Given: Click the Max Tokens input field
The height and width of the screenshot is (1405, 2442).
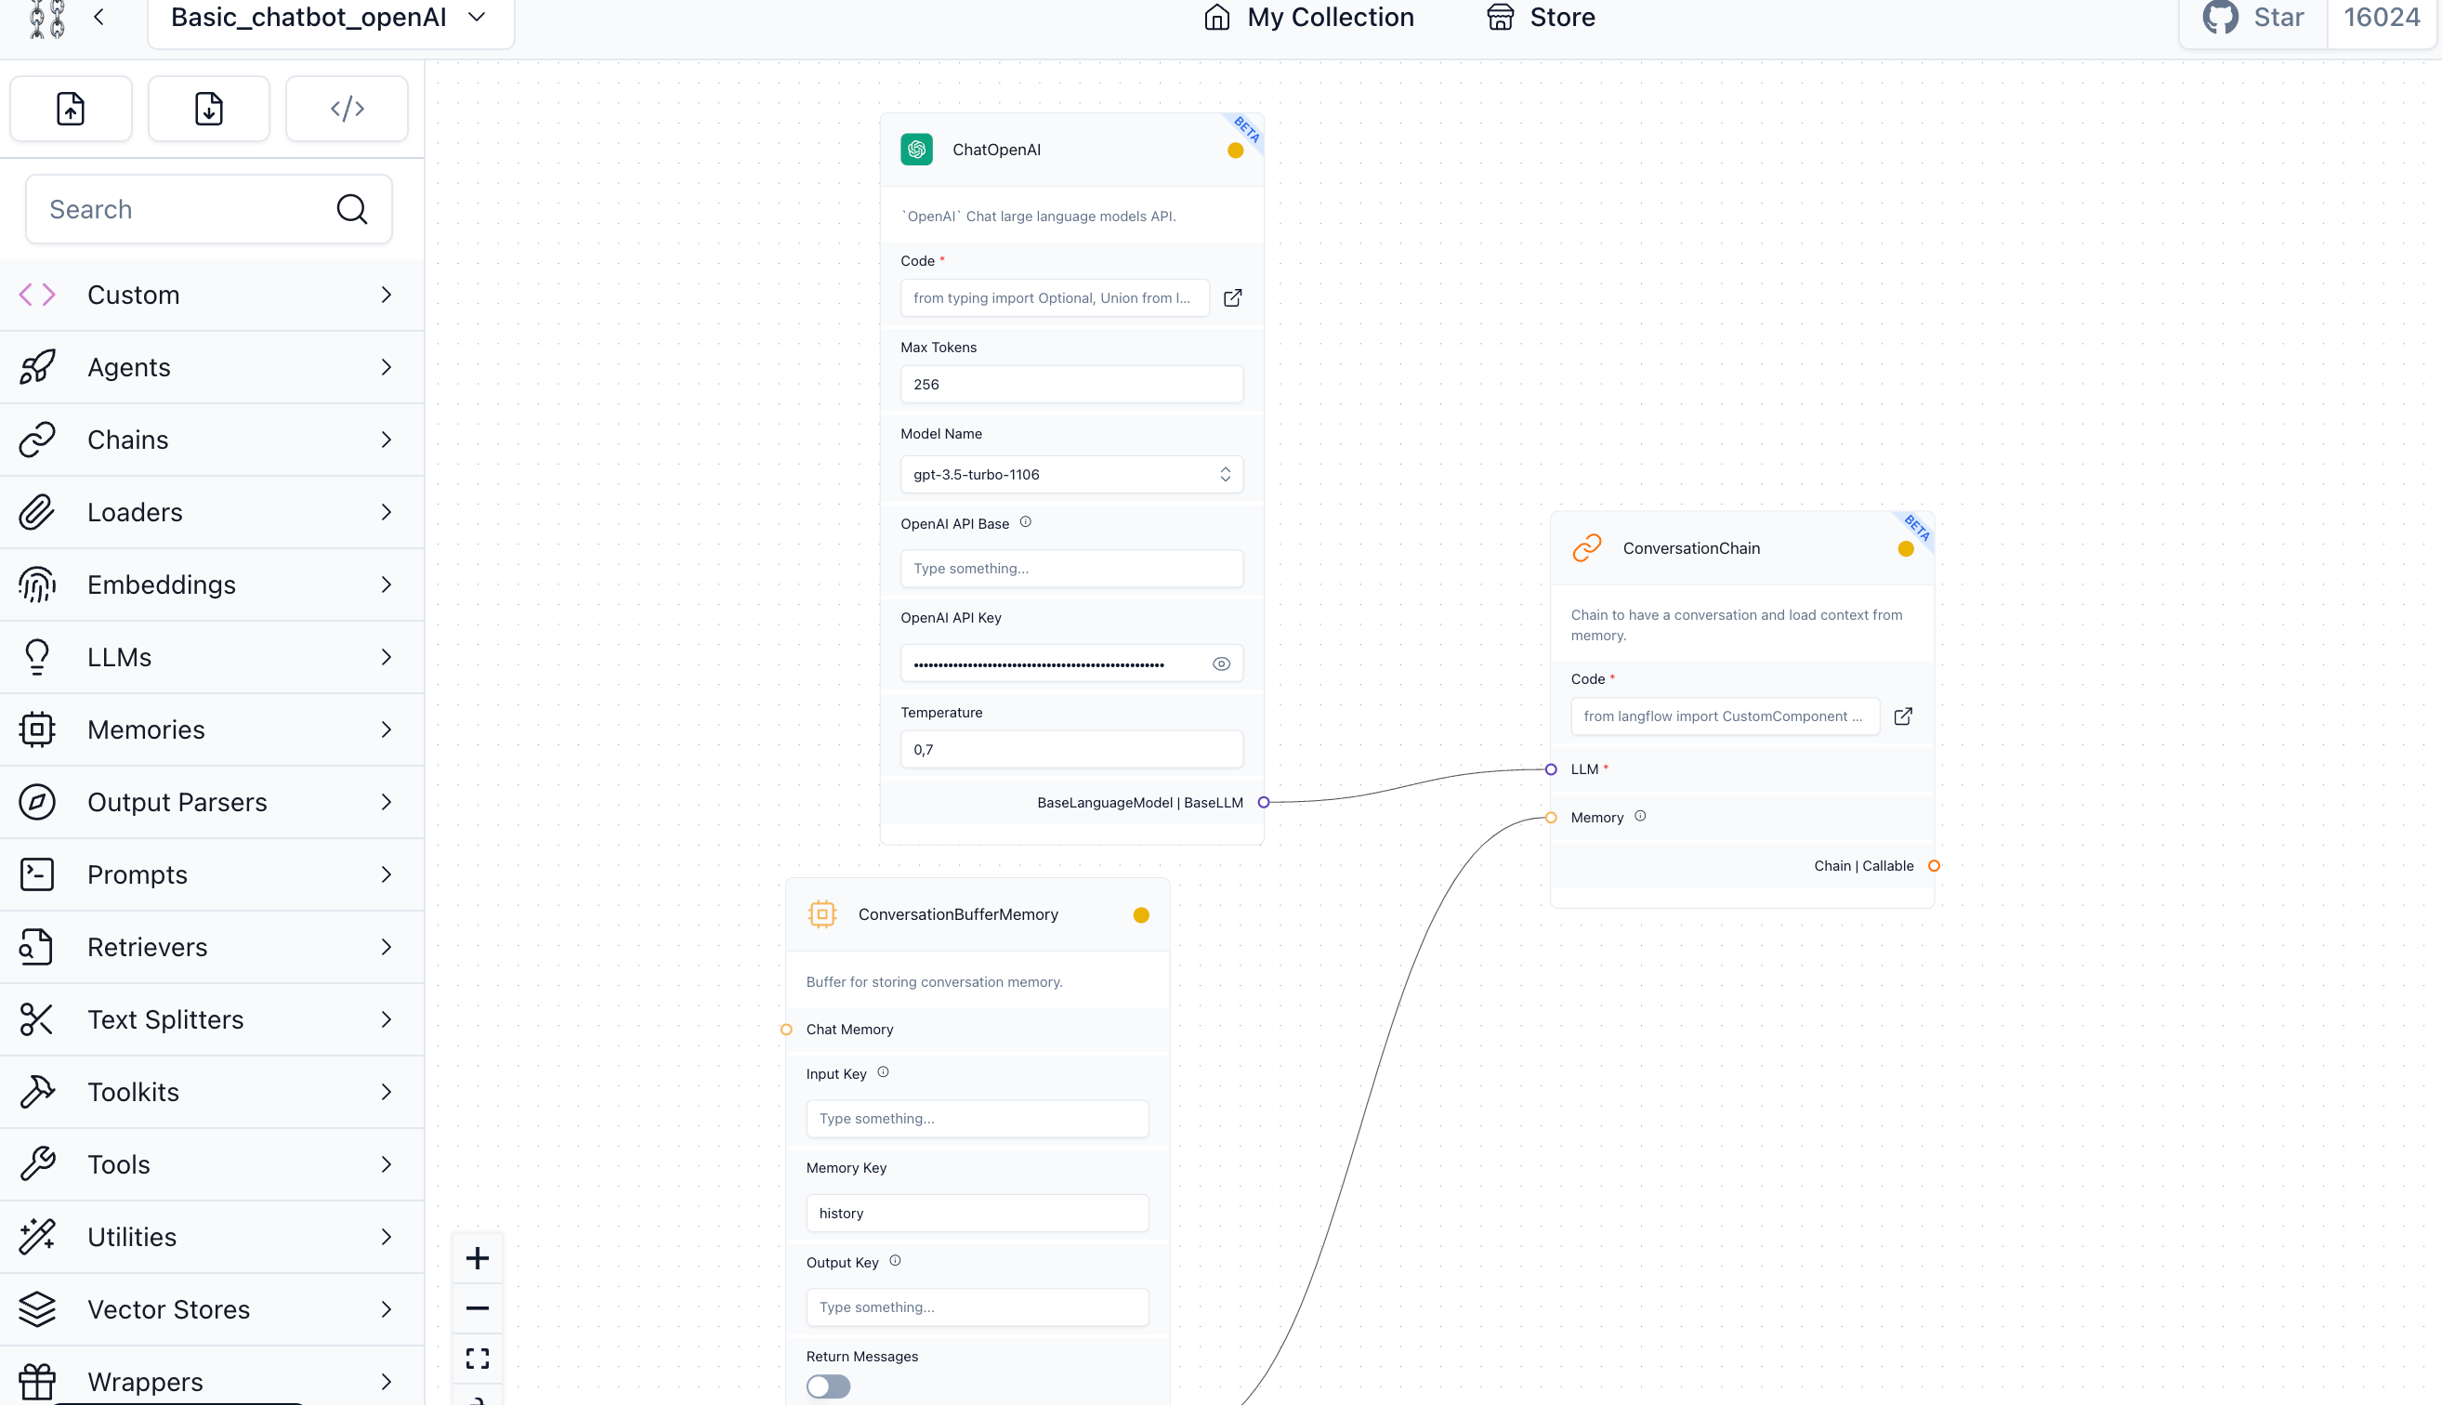Looking at the screenshot, I should [1071, 384].
